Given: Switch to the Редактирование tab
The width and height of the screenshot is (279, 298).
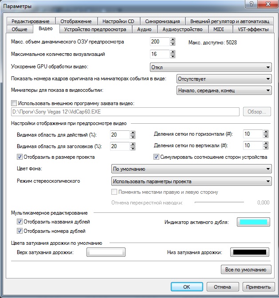Looking at the screenshot, I should point(31,21).
